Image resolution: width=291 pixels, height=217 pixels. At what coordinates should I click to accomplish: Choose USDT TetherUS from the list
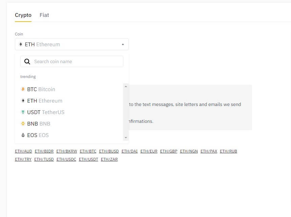[x=46, y=112]
